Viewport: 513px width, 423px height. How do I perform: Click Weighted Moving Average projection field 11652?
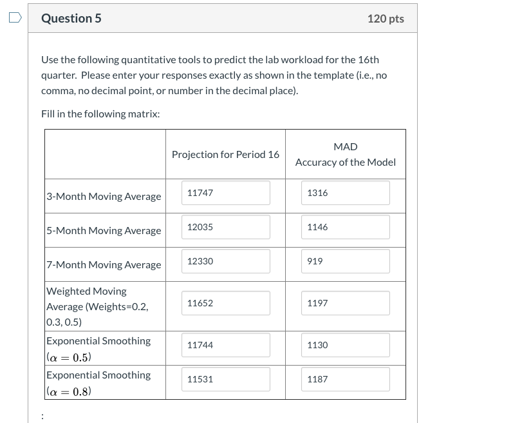[x=226, y=303]
